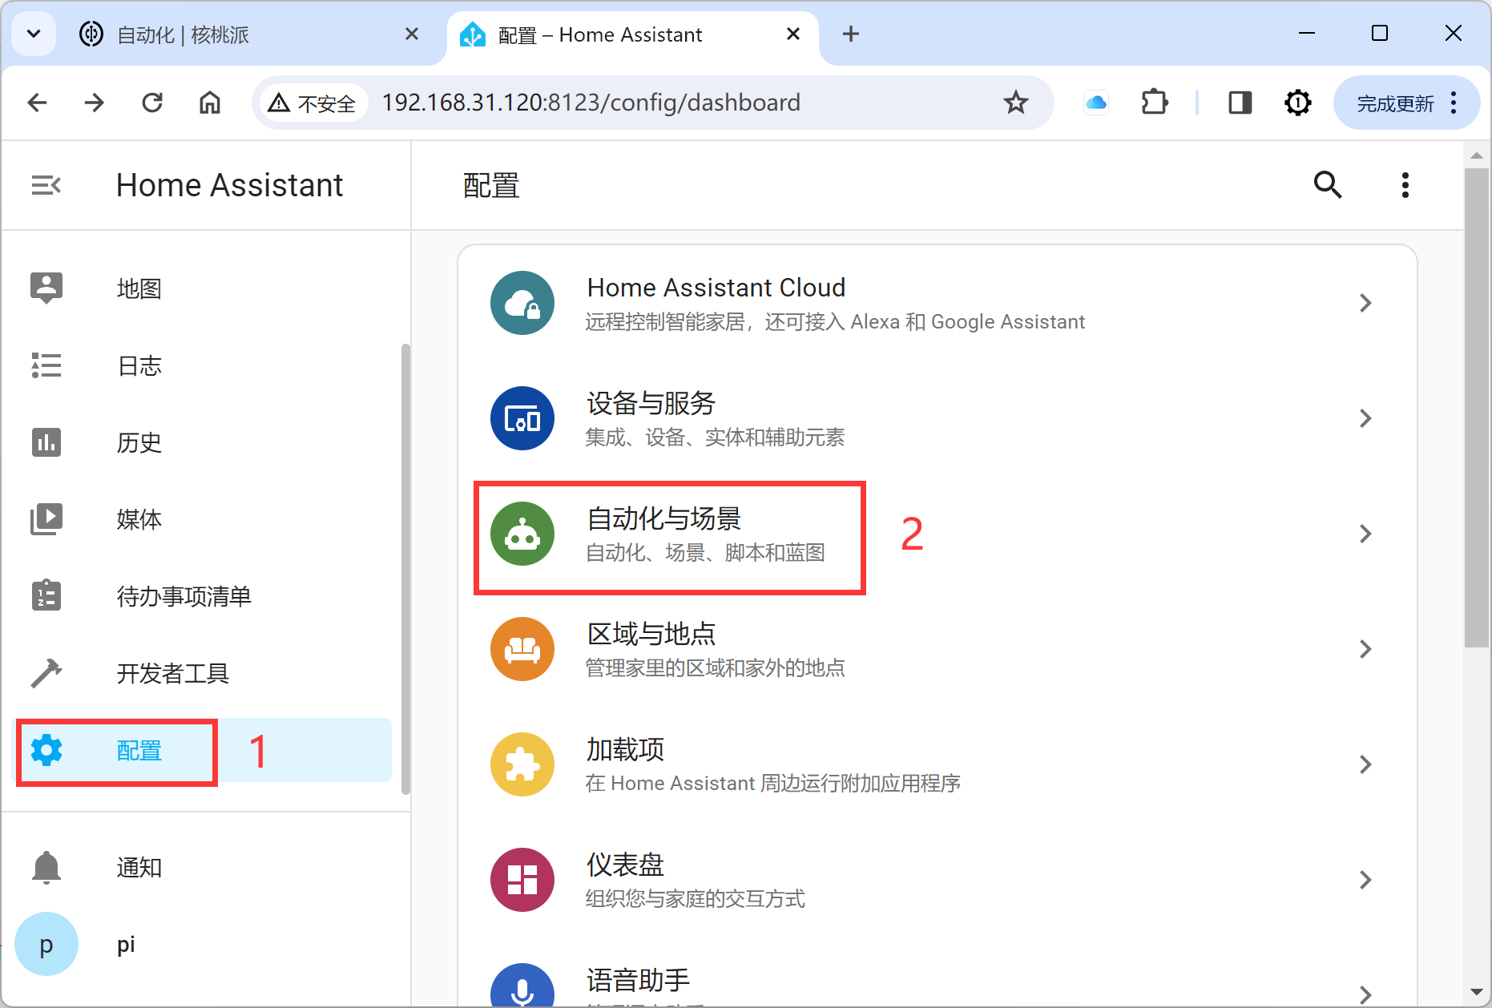Viewport: 1492px width, 1008px height.
Task: Click the scrollbar up arrow
Action: 1476,155
